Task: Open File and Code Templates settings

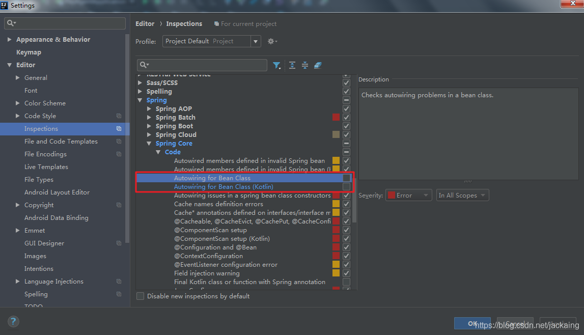Action: (61, 142)
